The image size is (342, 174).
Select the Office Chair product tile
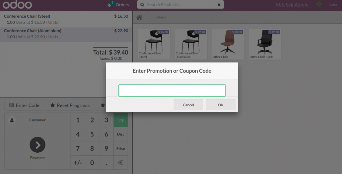click(228, 44)
